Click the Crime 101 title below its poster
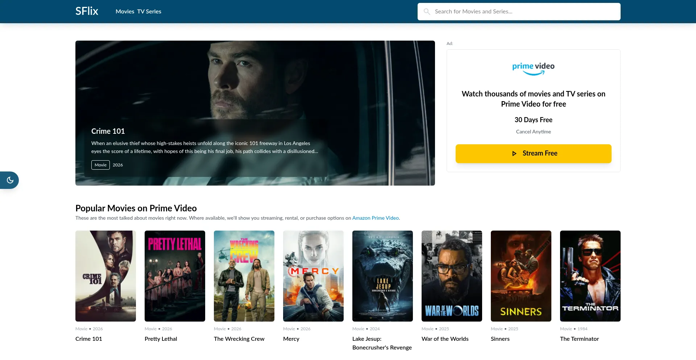The image size is (696, 360). 89,339
